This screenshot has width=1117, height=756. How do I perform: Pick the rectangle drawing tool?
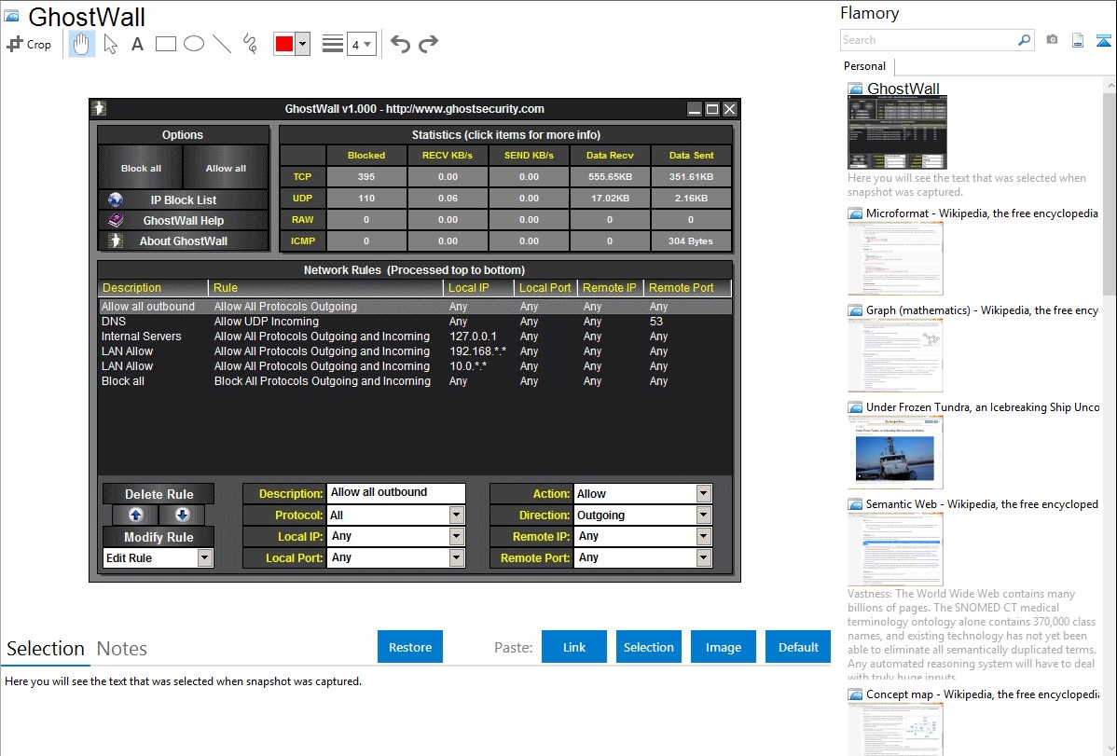(x=165, y=44)
